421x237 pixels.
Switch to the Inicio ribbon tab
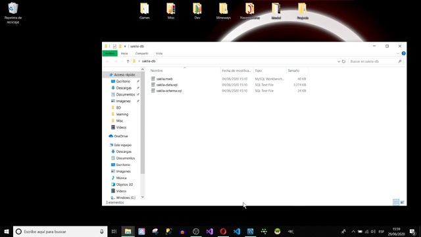(x=124, y=53)
